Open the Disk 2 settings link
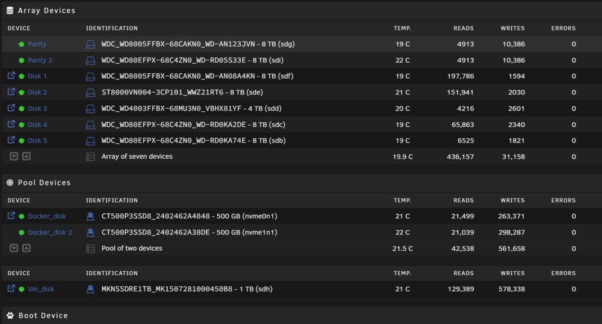Image resolution: width=602 pixels, height=324 pixels. (37, 93)
